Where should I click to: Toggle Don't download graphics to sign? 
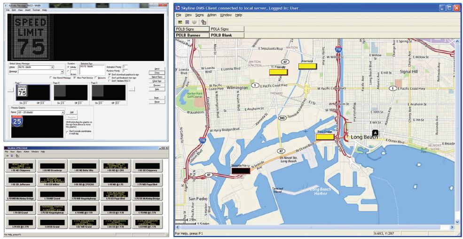point(110,74)
